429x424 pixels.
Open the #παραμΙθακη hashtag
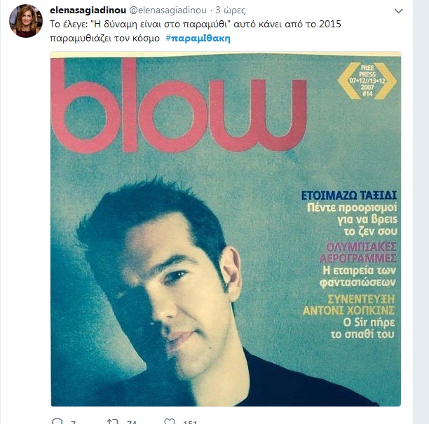click(x=198, y=39)
